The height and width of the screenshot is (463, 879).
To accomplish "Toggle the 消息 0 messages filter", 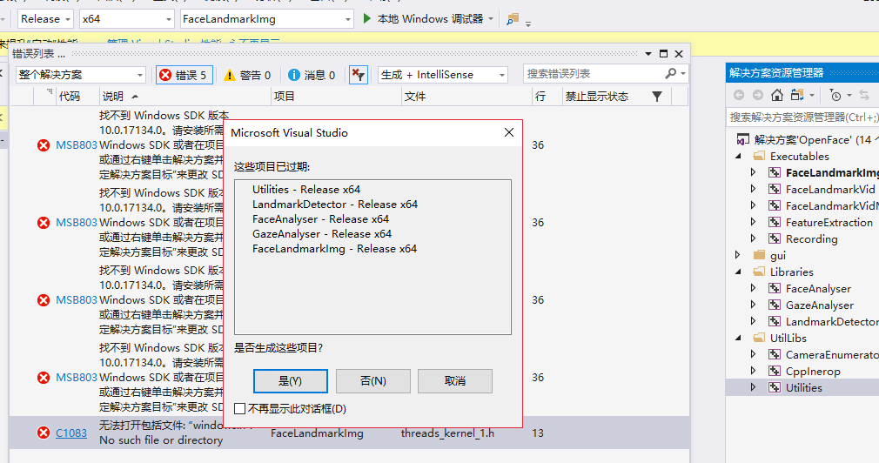I will (x=312, y=75).
